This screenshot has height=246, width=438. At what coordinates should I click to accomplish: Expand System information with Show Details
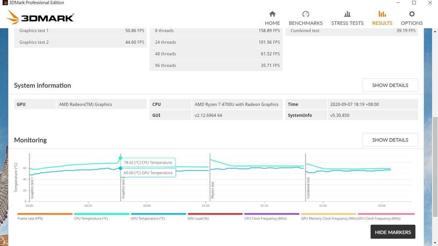click(390, 85)
